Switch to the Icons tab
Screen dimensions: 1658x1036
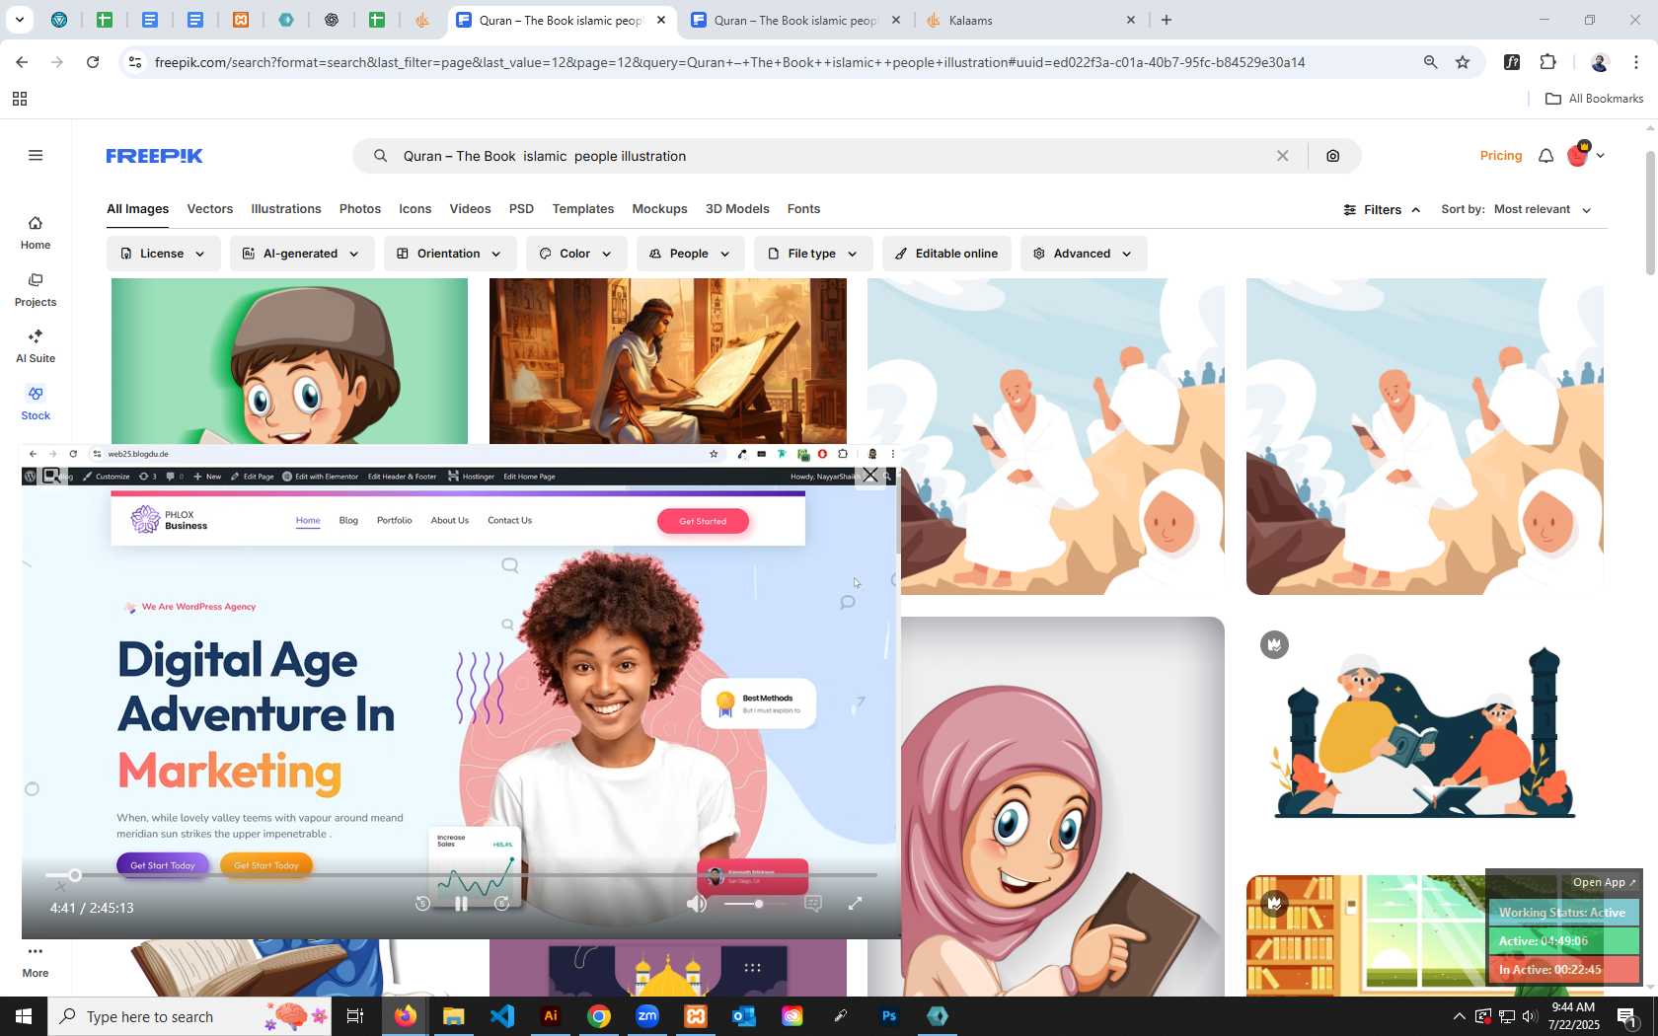(x=415, y=209)
